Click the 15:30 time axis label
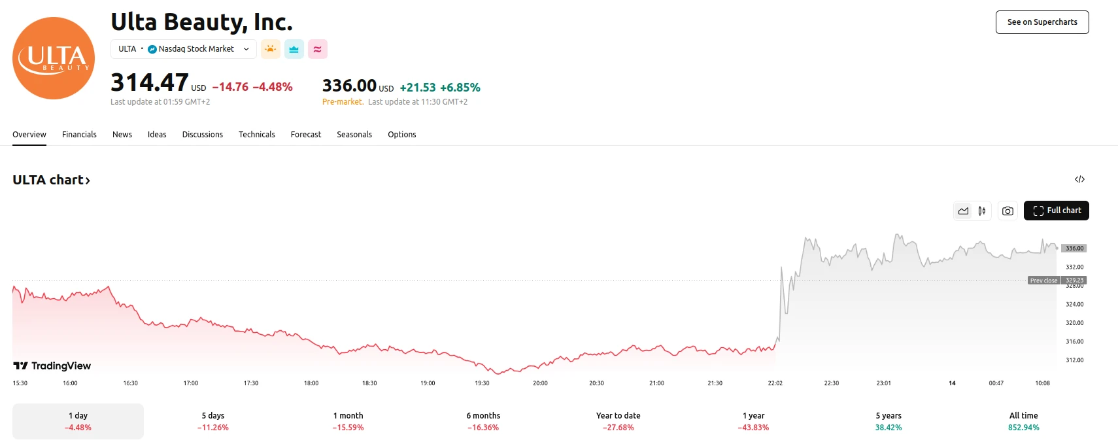 pos(20,383)
